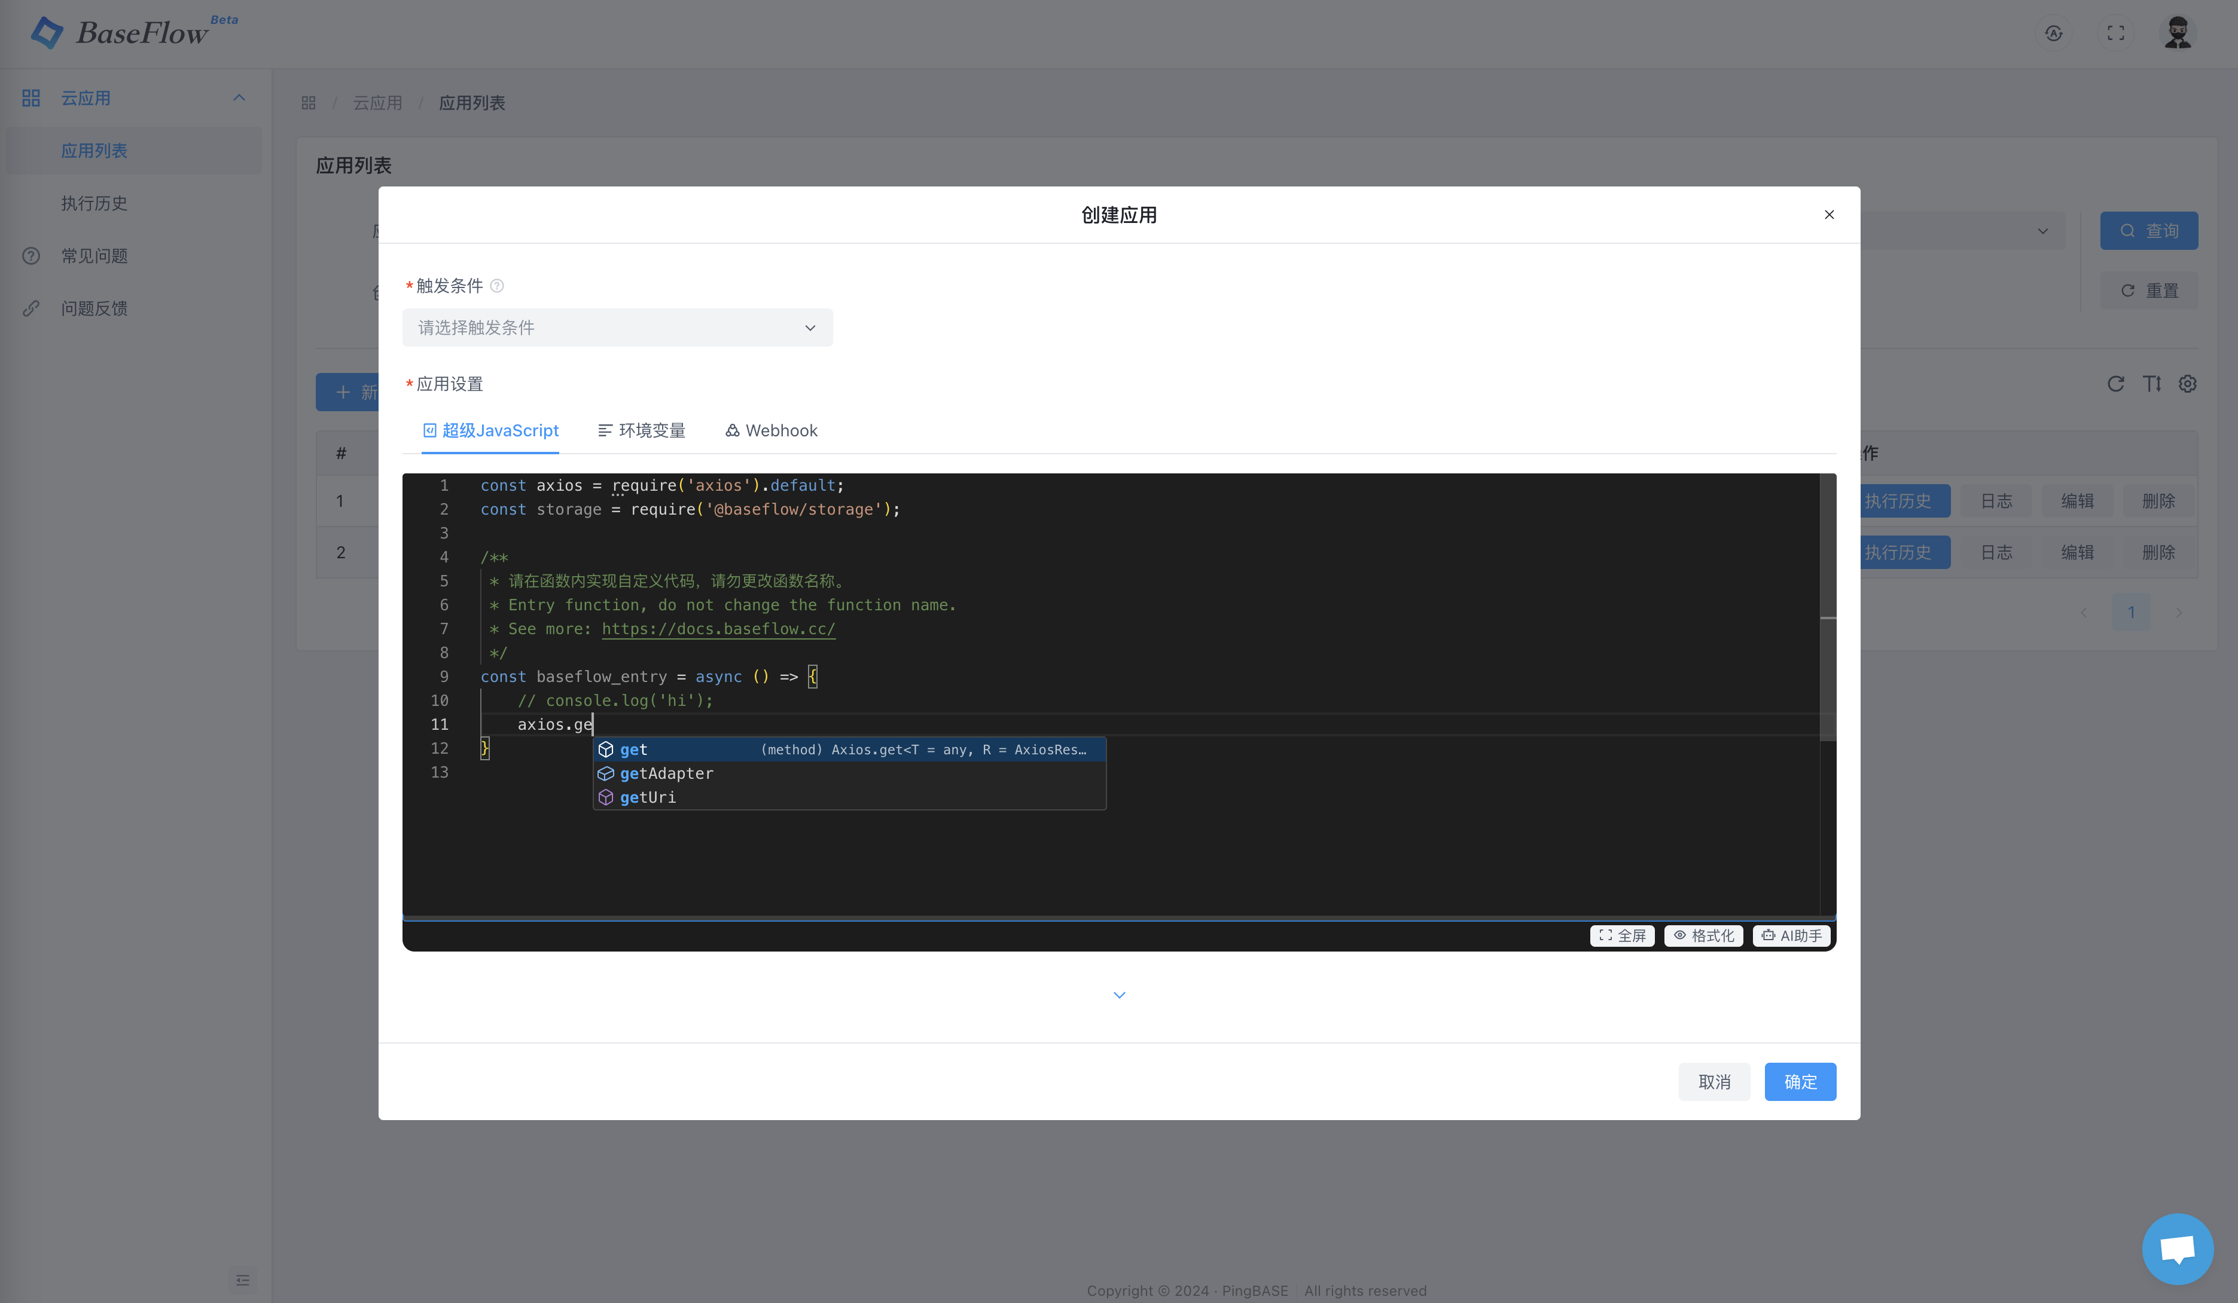The height and width of the screenshot is (1303, 2238).
Task: Go to the previous pagination page
Action: point(2084,613)
